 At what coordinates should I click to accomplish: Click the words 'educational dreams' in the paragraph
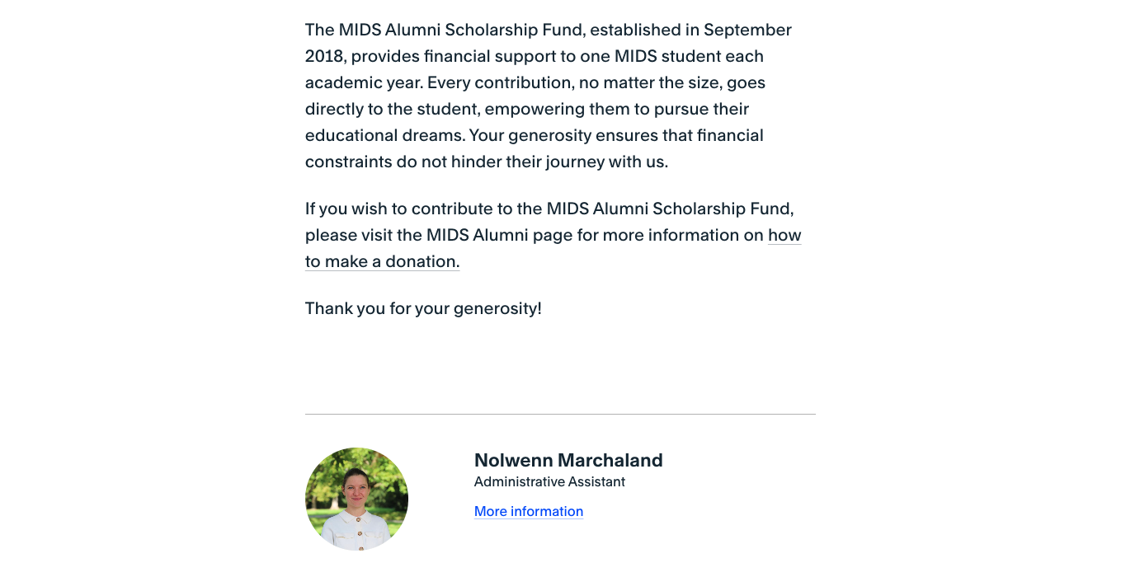384,135
